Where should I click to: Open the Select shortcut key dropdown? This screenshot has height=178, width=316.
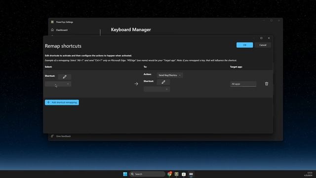click(x=58, y=84)
